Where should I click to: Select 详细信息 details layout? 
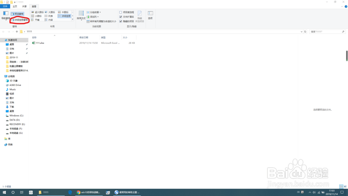point(64,16)
